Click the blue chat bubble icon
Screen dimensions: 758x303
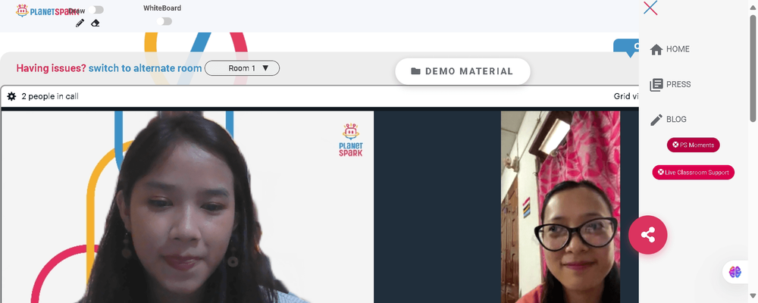[627, 48]
